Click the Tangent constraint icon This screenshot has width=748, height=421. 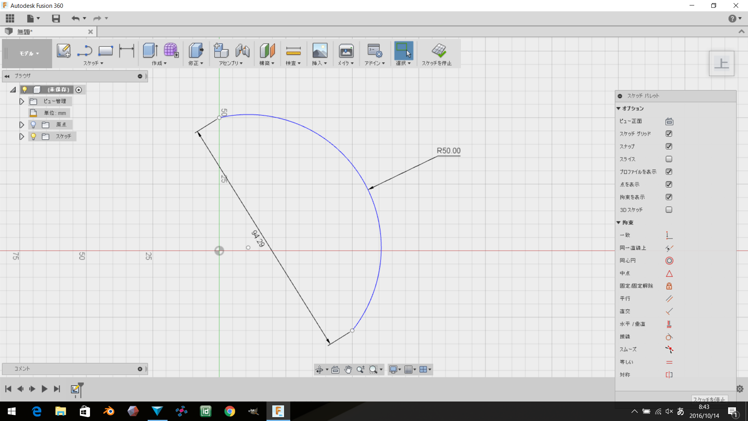(669, 337)
